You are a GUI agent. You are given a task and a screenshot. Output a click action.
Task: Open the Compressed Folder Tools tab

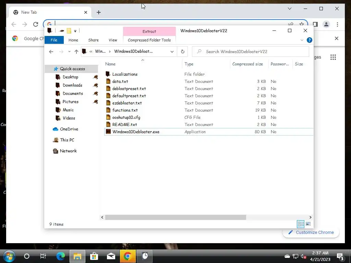click(149, 40)
